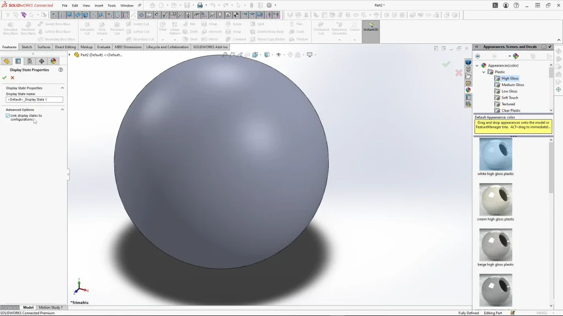Select Medium Gloss plastic folder
Screen dimensions: 563x316
pos(512,85)
